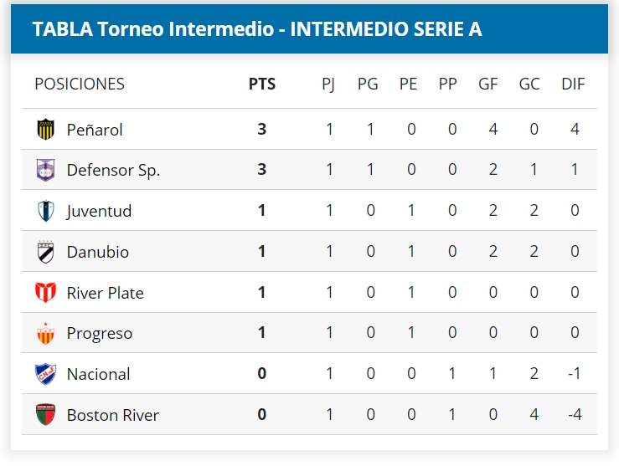Click the Defensor Sp. club crest
The image size is (619, 466).
pyautogui.click(x=45, y=170)
